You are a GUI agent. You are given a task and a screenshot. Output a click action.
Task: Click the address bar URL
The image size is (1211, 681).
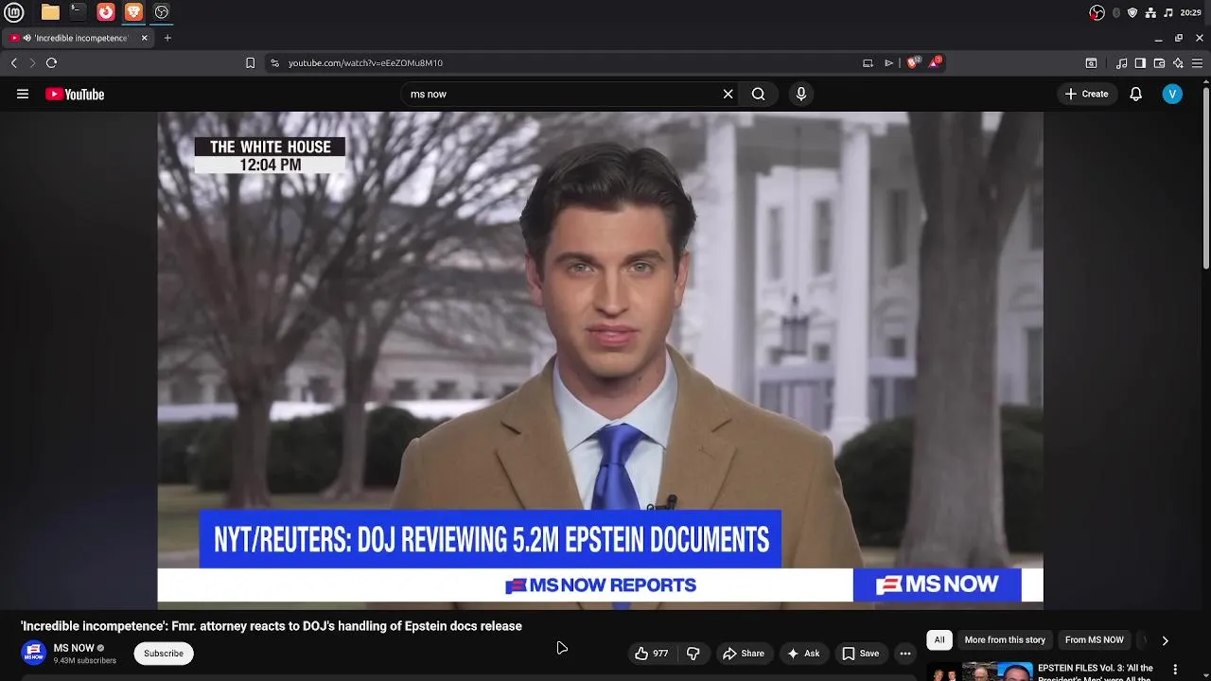point(365,62)
